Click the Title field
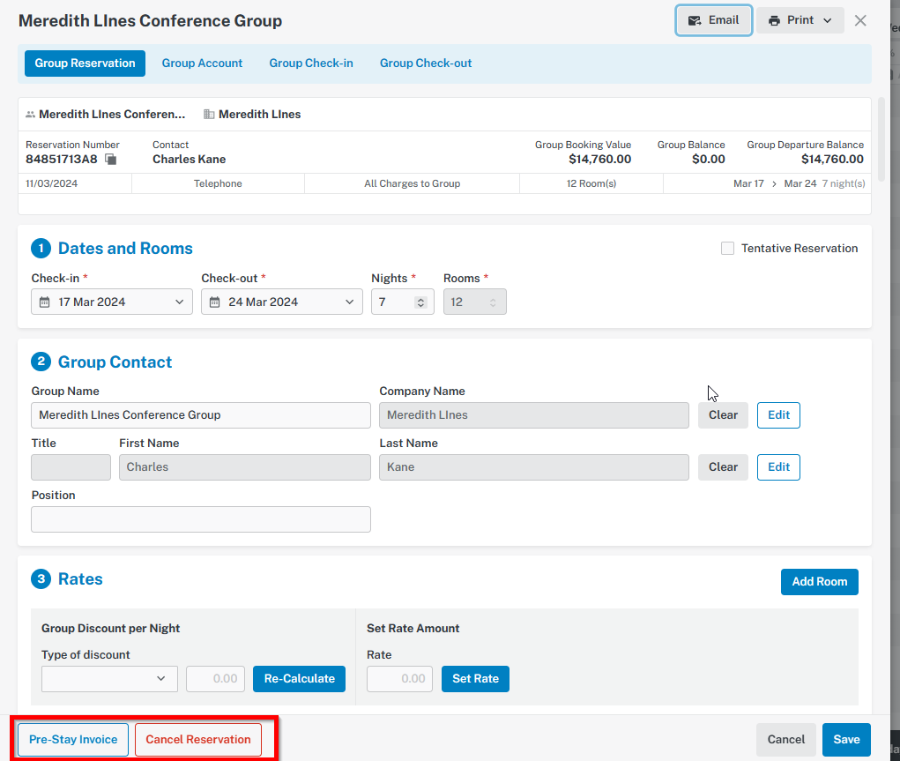 (71, 467)
